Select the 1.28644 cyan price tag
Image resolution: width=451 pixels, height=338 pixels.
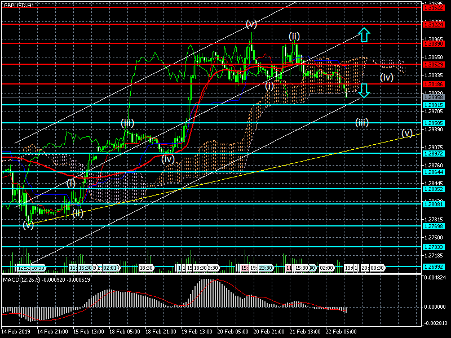434,172
